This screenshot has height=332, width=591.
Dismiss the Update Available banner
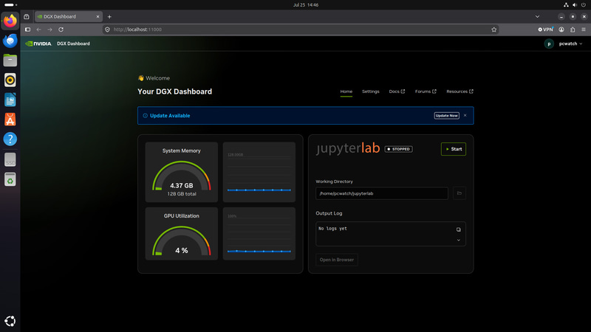point(465,116)
